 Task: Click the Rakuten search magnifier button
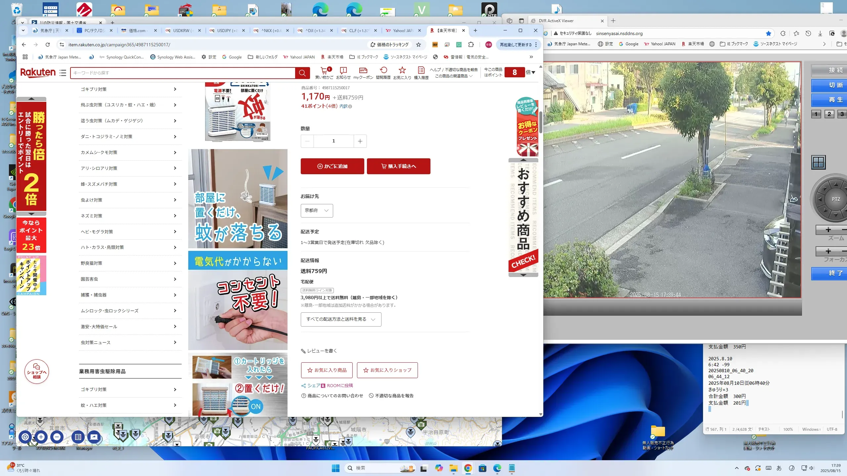coord(302,73)
